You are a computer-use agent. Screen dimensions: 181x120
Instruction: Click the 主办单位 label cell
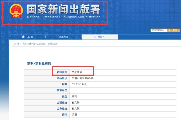[47, 109]
